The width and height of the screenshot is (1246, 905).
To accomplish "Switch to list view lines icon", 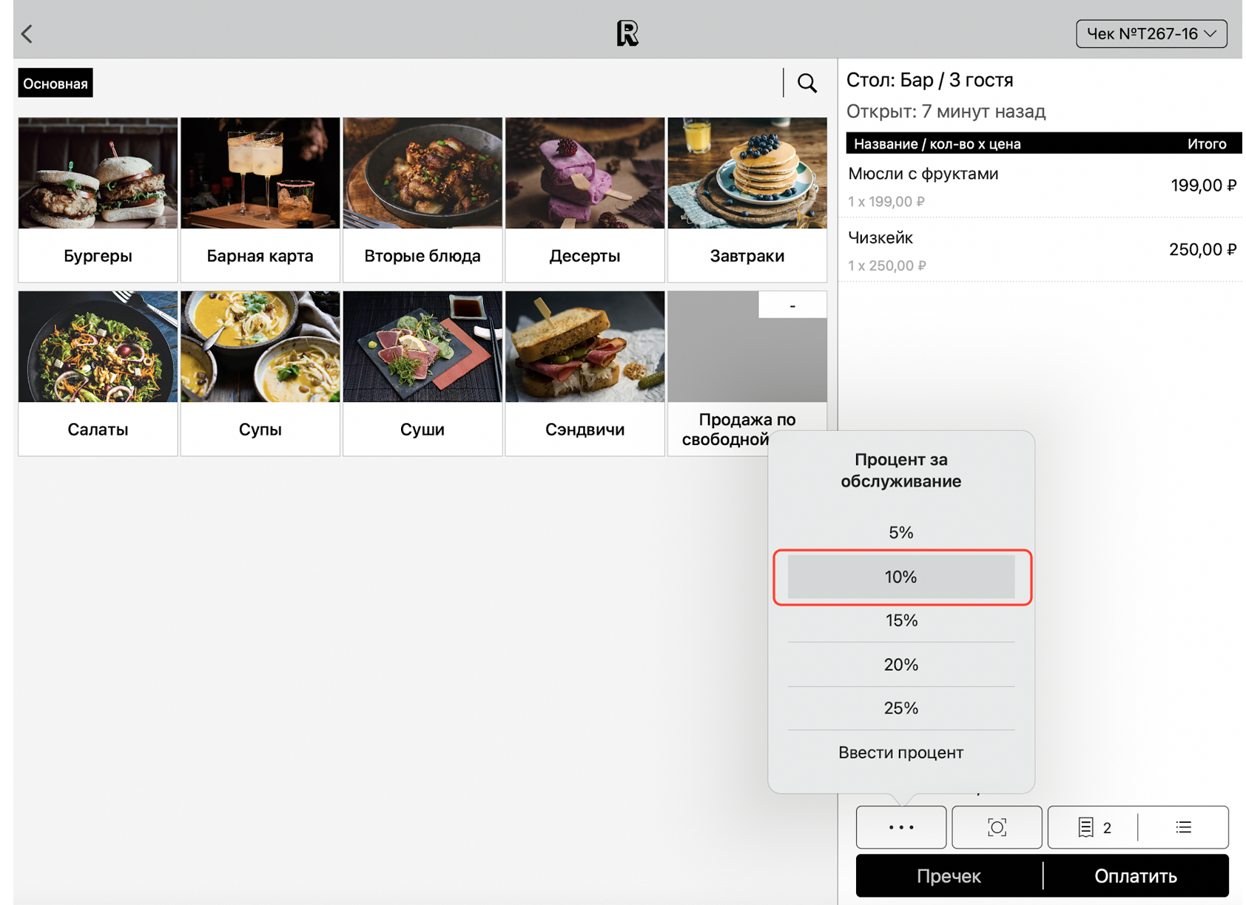I will coord(1184,827).
